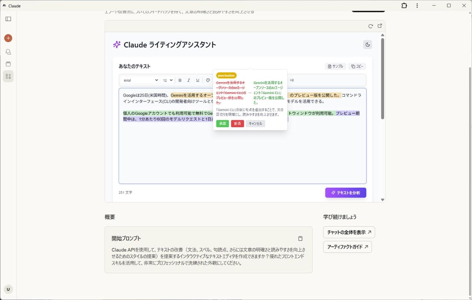Maximize the Claude window
The image size is (472, 300).
pyautogui.click(x=449, y=6)
